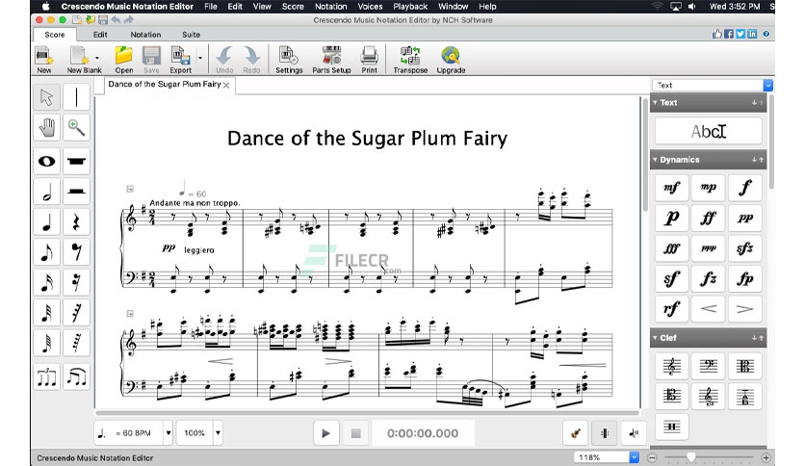Insert fortissimo ff dynamic

(x=708, y=218)
